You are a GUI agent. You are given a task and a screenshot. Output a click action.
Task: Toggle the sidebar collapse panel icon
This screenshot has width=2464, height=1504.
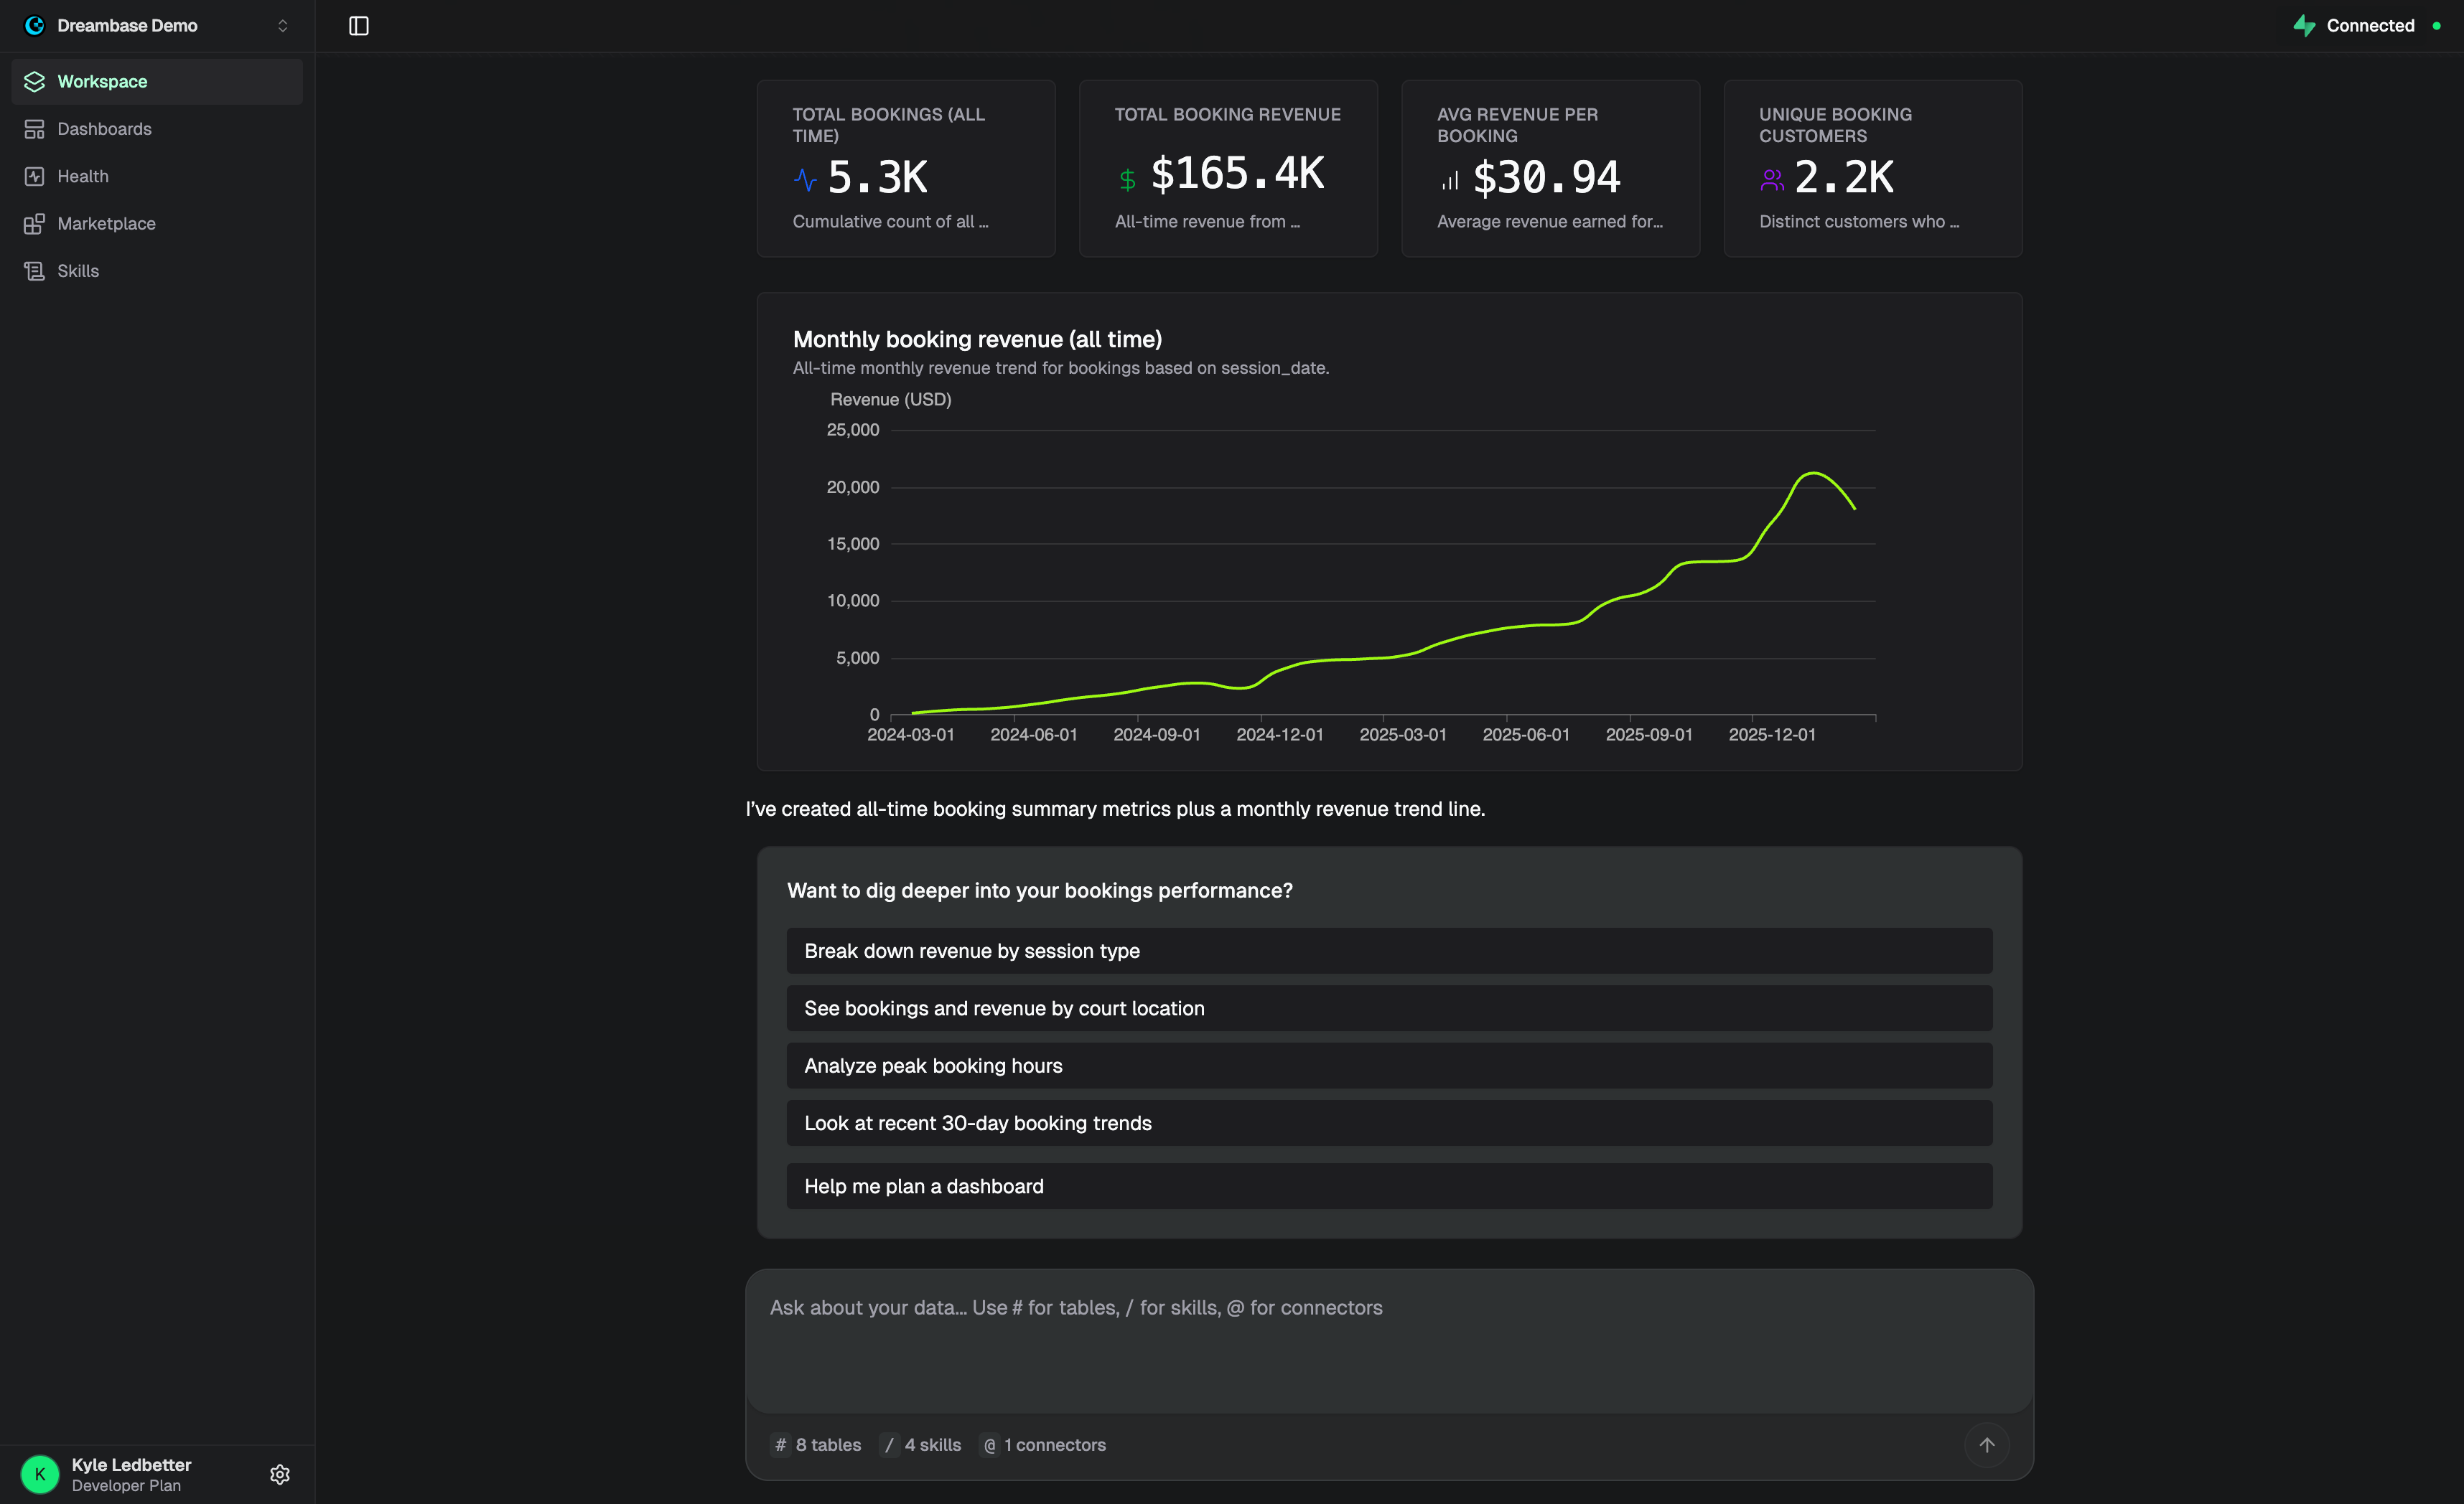coord(359,26)
